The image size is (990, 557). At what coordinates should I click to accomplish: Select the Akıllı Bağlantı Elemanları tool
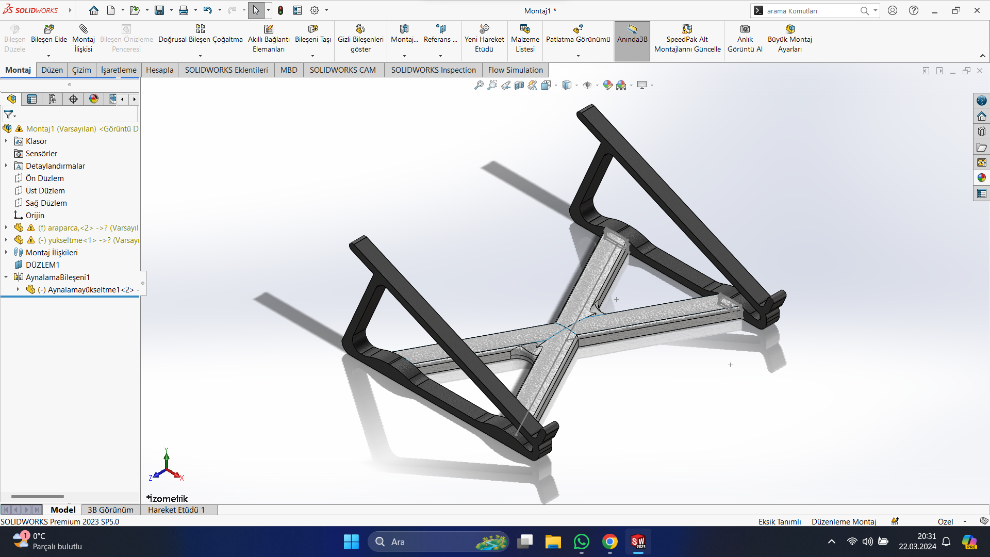(269, 29)
